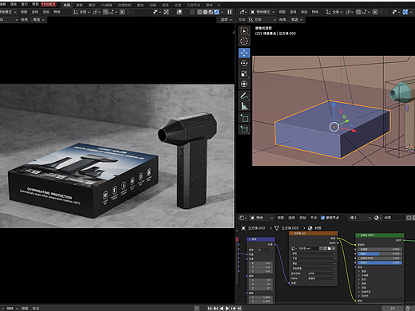Play the animation in reverse
The width and height of the screenshot is (415, 311).
tap(221, 308)
